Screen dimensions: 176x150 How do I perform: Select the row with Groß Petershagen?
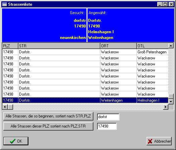coord(85,52)
